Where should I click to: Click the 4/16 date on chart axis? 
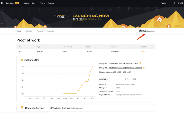click(x=65, y=98)
